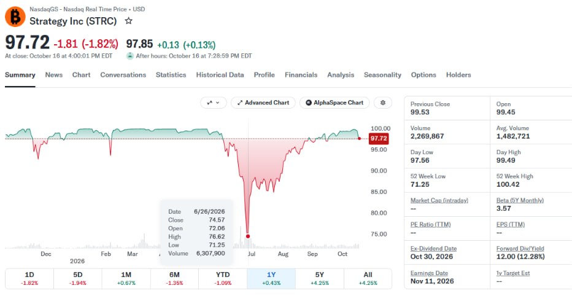Click the Nov 11, 2026 earnings date

(x=432, y=281)
